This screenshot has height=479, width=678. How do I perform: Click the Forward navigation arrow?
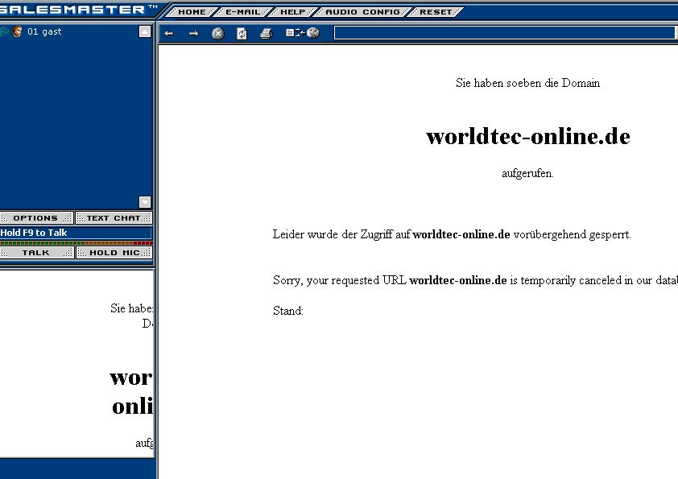(193, 33)
